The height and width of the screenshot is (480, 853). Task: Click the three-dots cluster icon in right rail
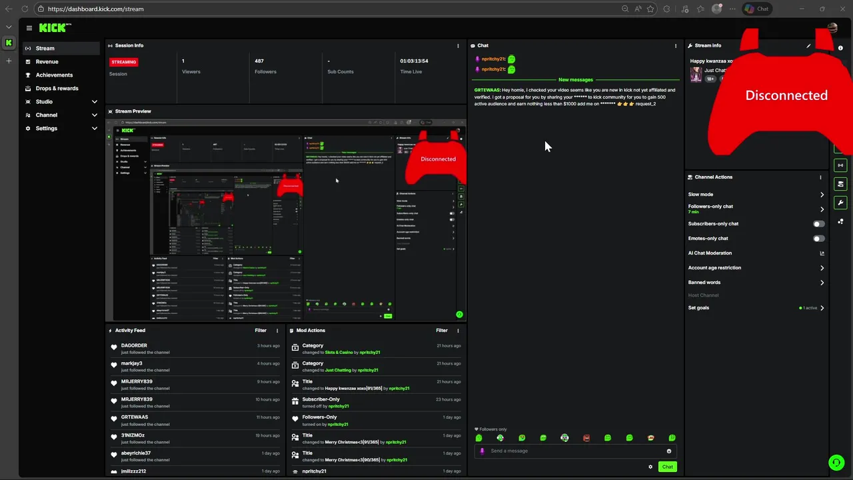pyautogui.click(x=840, y=221)
